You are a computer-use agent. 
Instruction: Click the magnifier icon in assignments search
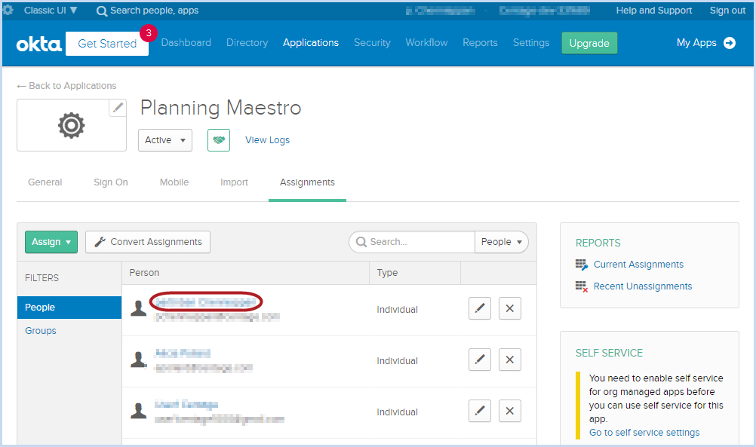tap(361, 242)
